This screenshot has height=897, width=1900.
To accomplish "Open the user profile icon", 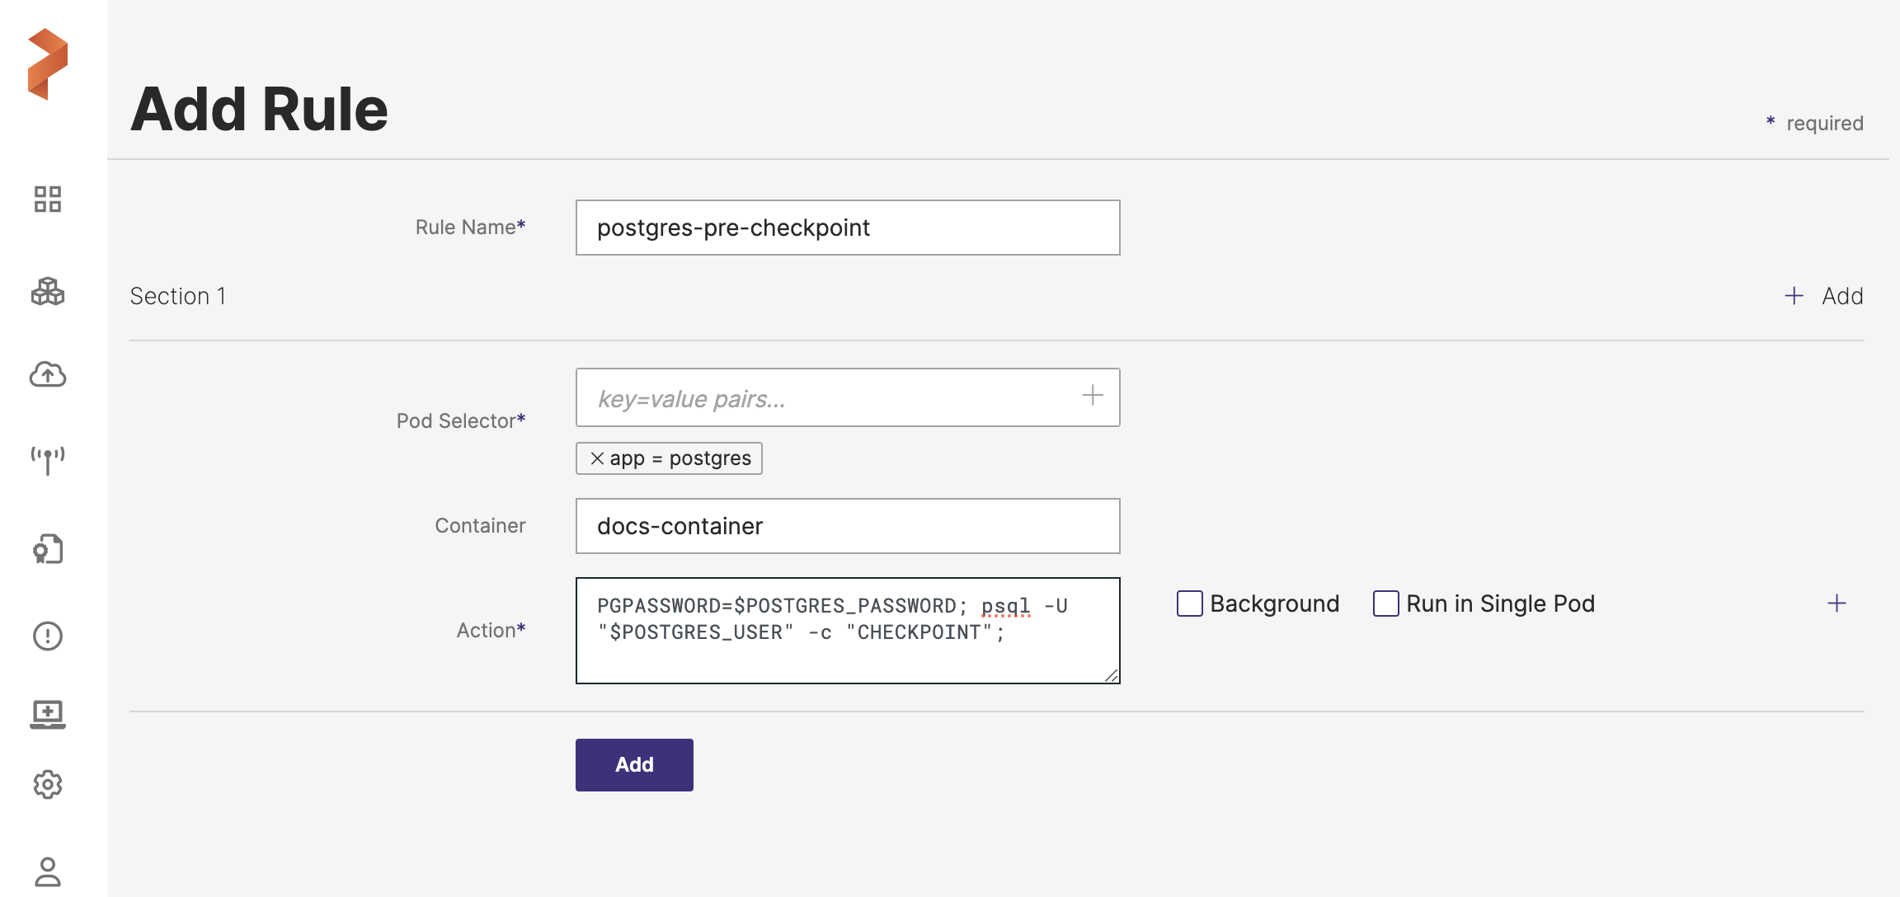I will click(48, 871).
